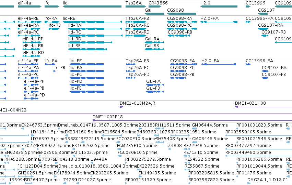
Task: Select EST RP003275272.5prime
Action: tap(148, 159)
